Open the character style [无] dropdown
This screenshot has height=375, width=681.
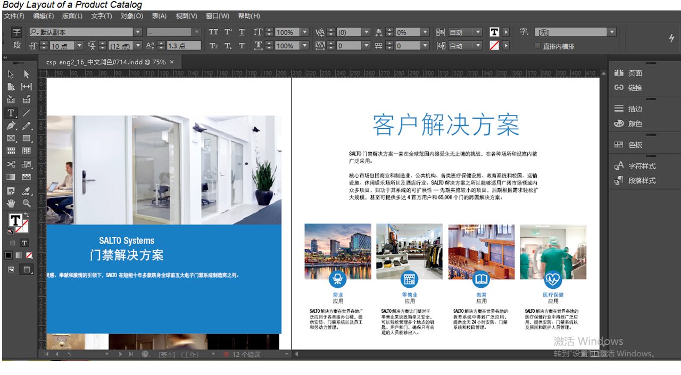[612, 32]
